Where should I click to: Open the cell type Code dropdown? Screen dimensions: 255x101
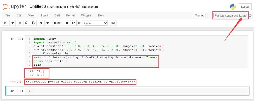(96, 23)
